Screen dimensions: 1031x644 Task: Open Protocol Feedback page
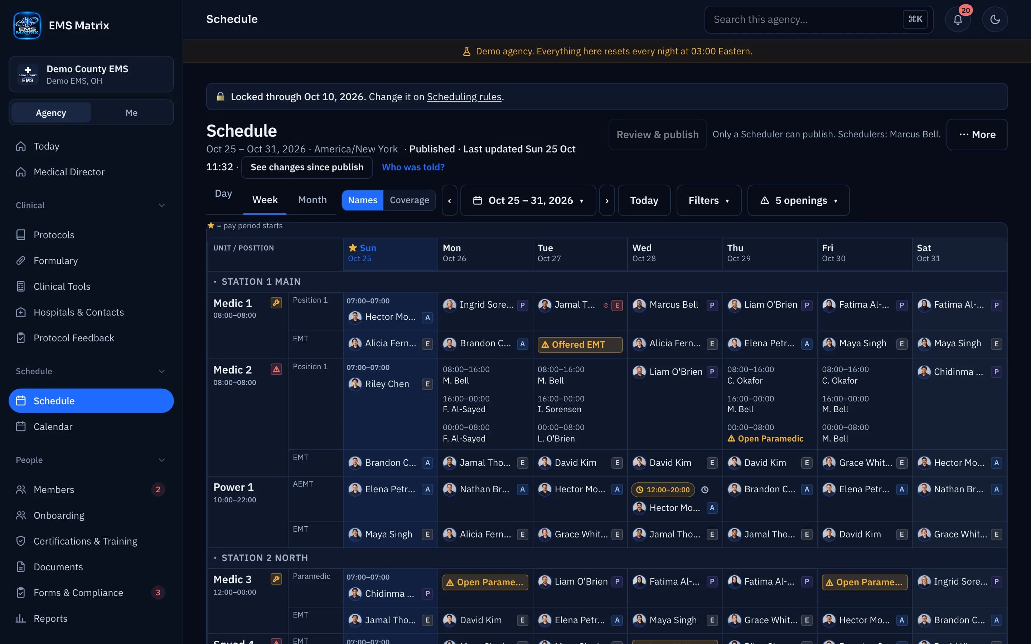tap(91, 338)
